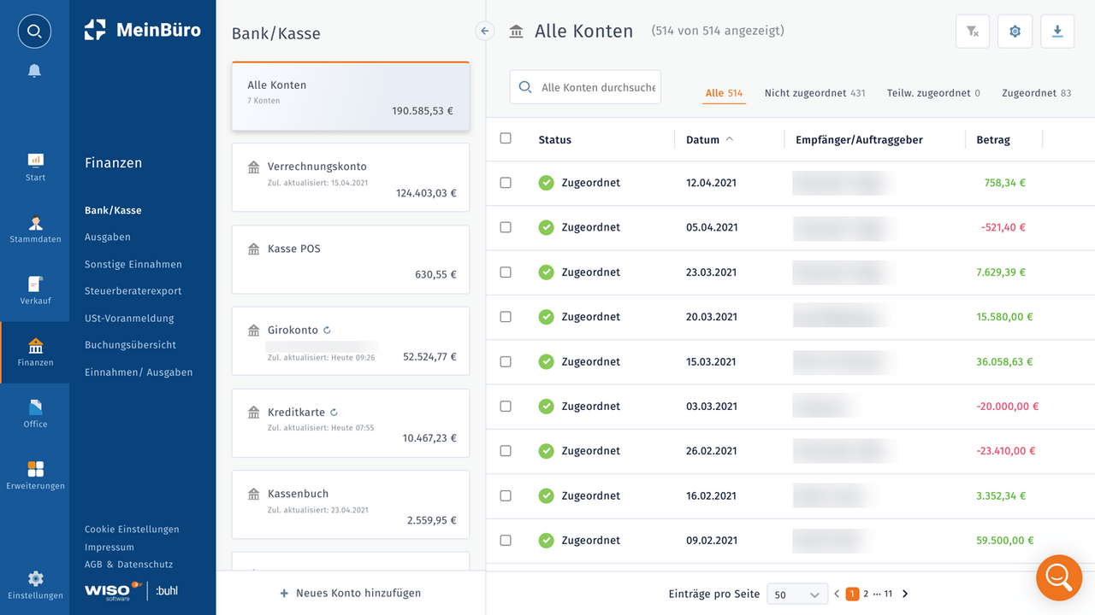Check the row dated 16.02.2021

tap(506, 495)
